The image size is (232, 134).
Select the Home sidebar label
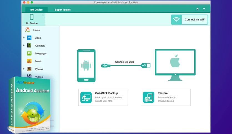pos(37,30)
